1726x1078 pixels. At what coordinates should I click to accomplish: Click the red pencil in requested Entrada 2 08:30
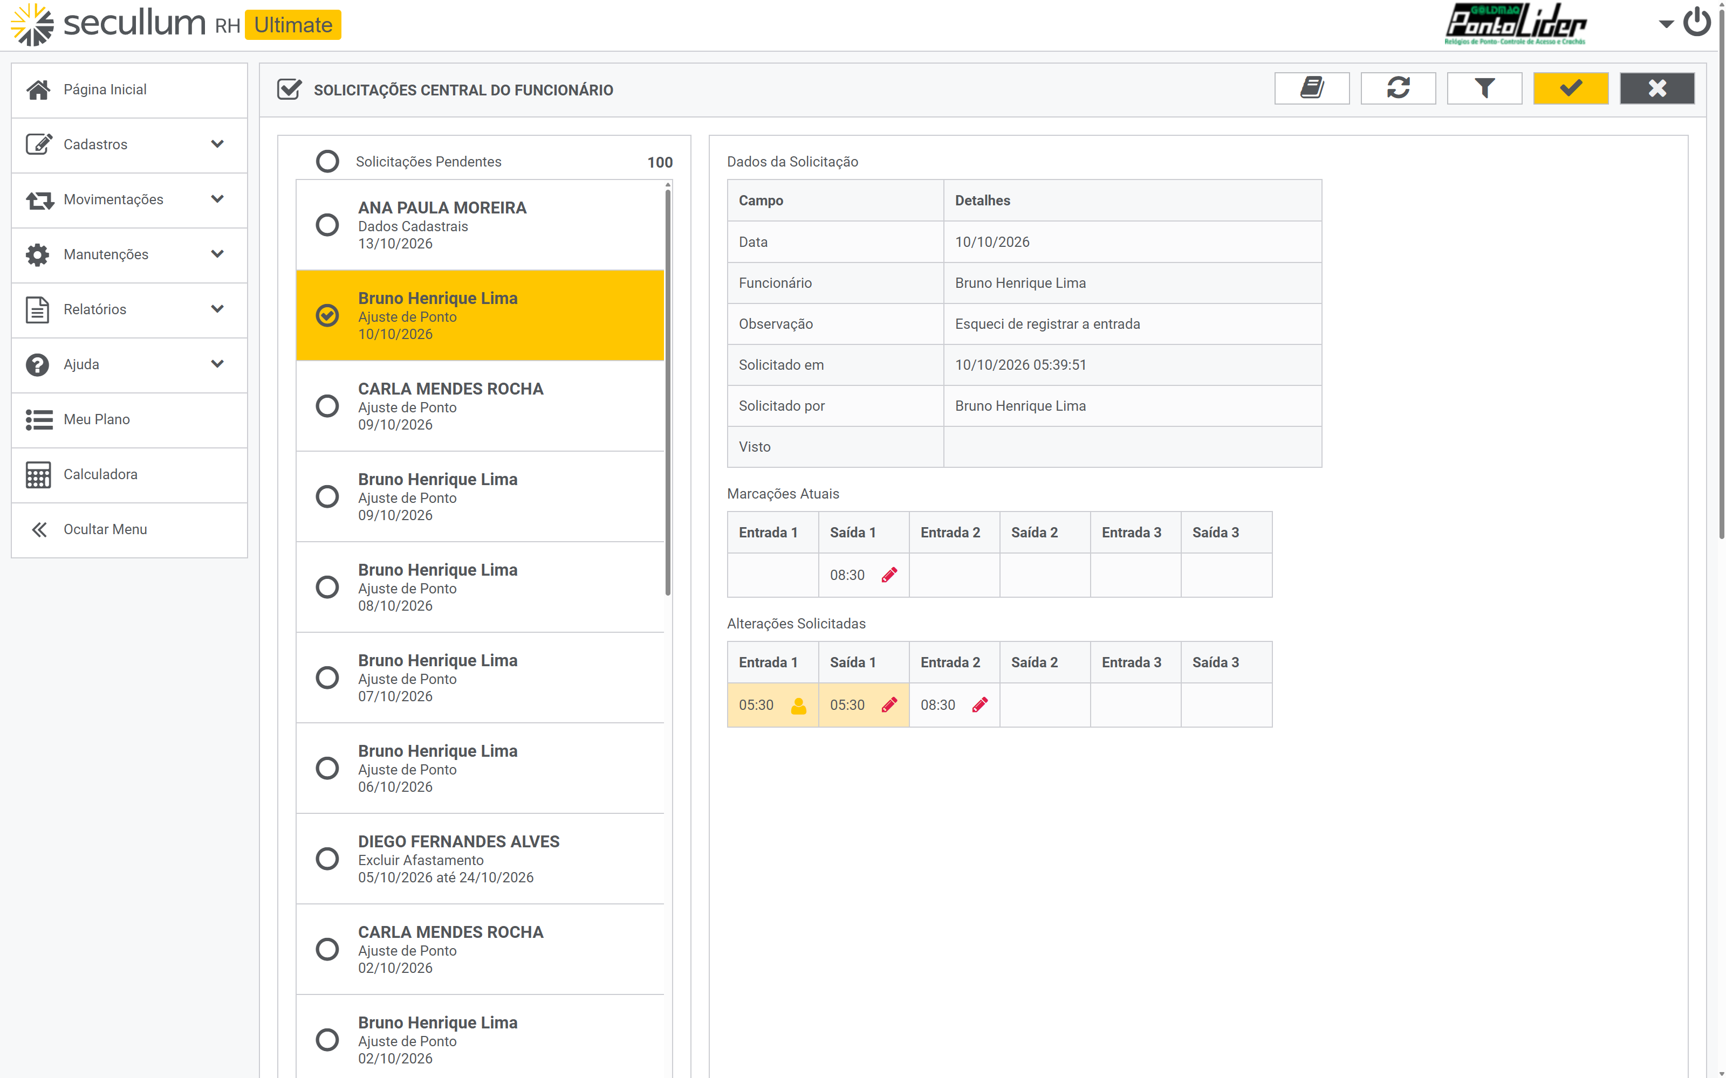click(980, 704)
